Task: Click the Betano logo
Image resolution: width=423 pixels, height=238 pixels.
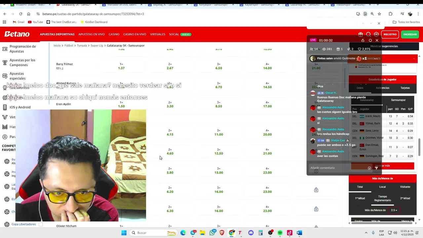Action: [17, 34]
